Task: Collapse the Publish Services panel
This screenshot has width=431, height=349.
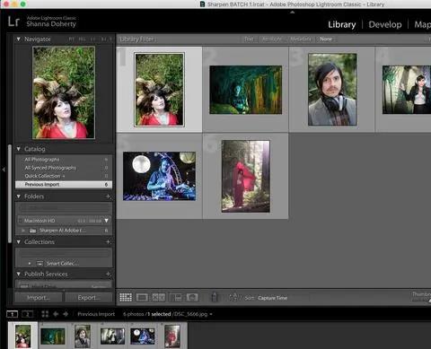Action: pyautogui.click(x=18, y=274)
